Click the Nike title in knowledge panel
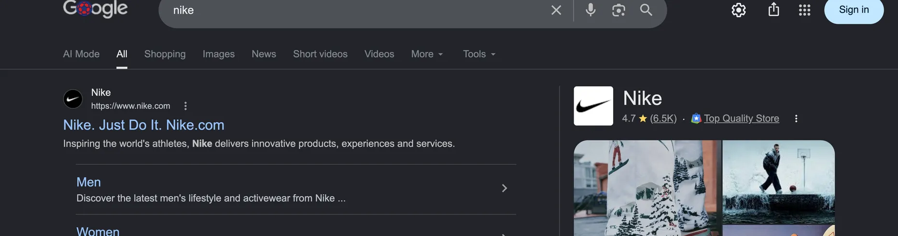The image size is (898, 236). pos(642,98)
